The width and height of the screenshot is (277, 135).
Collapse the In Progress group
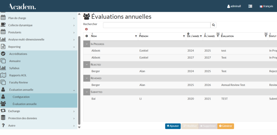point(87,44)
